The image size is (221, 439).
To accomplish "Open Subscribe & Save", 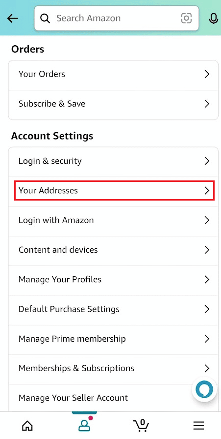I will click(113, 105).
